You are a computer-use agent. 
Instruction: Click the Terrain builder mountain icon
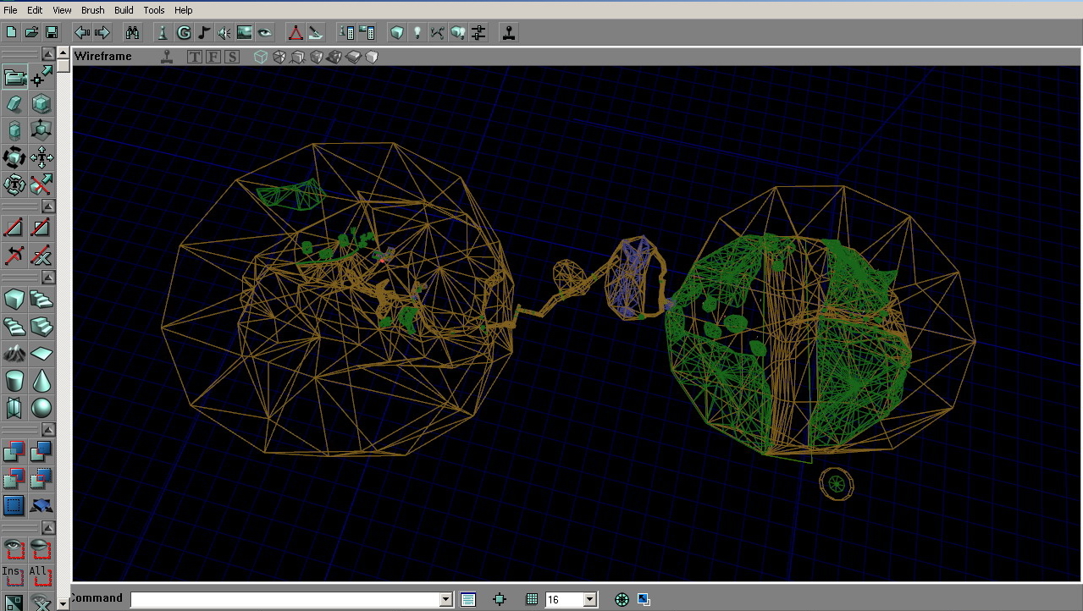(x=14, y=354)
